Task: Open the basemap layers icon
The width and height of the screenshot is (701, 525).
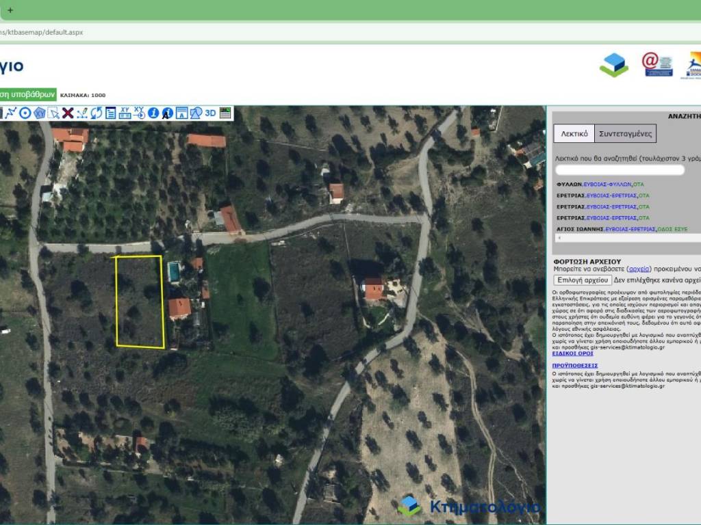Action: point(225,113)
